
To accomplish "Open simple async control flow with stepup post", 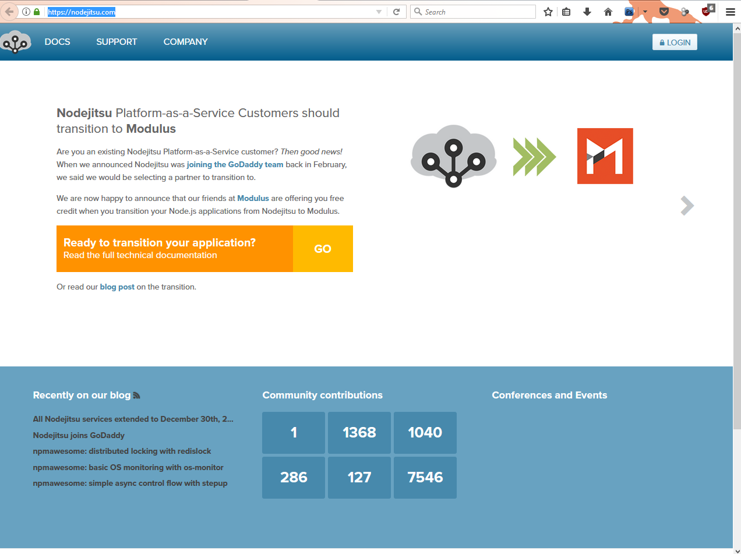I will (130, 483).
